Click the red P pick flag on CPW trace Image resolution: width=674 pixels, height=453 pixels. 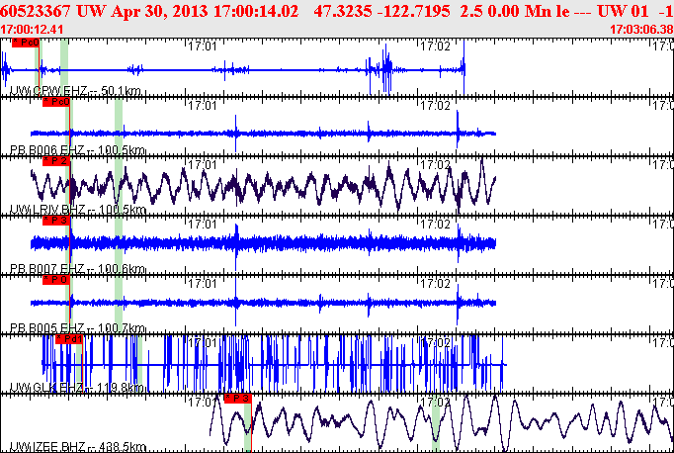click(29, 44)
